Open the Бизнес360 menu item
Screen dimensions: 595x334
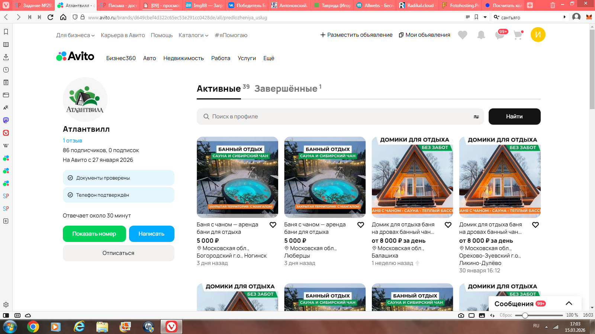[x=121, y=58]
